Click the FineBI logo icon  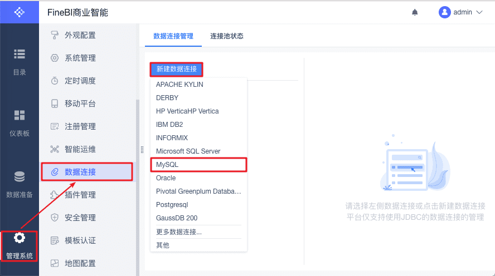point(20,12)
